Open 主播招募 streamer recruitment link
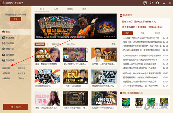 click(6, 78)
